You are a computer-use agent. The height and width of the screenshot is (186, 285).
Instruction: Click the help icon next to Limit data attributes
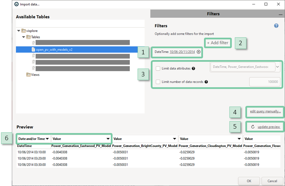(194, 69)
